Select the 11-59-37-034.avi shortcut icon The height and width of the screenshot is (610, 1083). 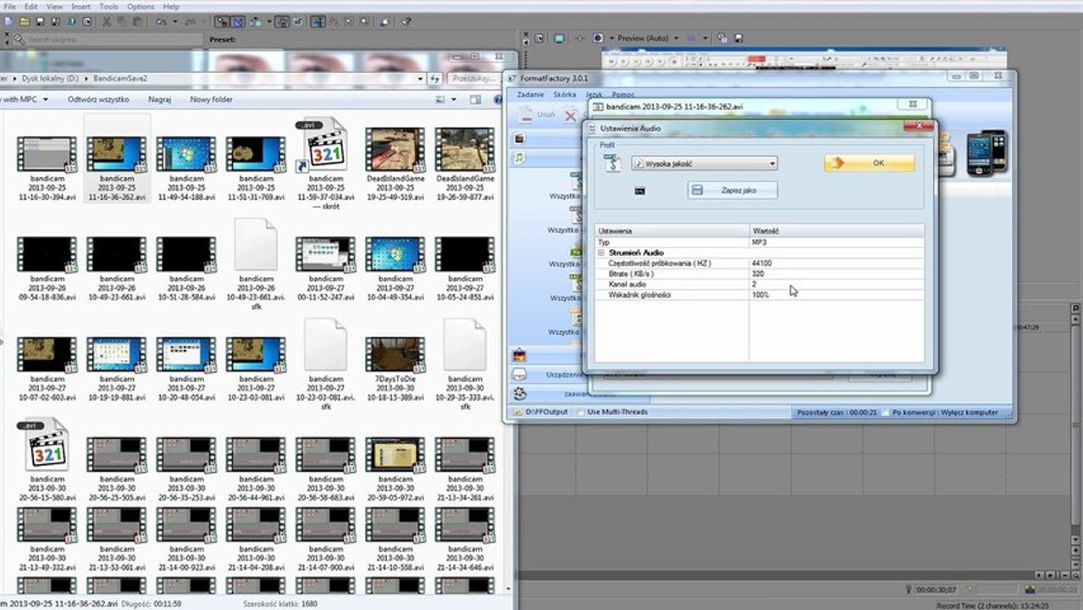(x=325, y=146)
